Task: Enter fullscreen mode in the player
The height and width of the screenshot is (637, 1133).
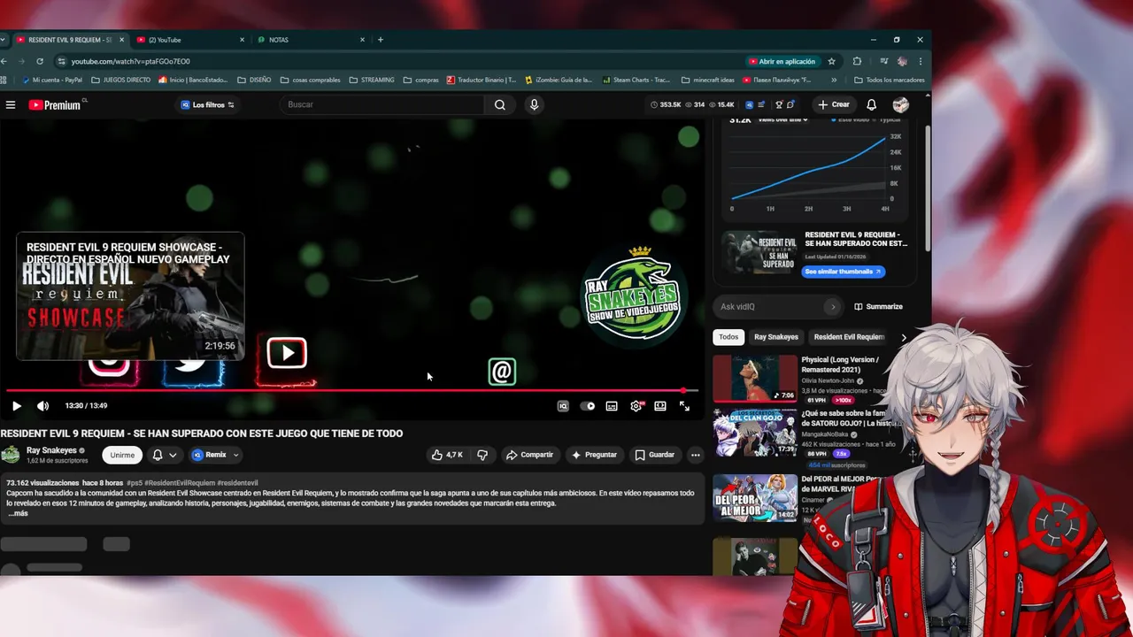Action: pyautogui.click(x=684, y=406)
